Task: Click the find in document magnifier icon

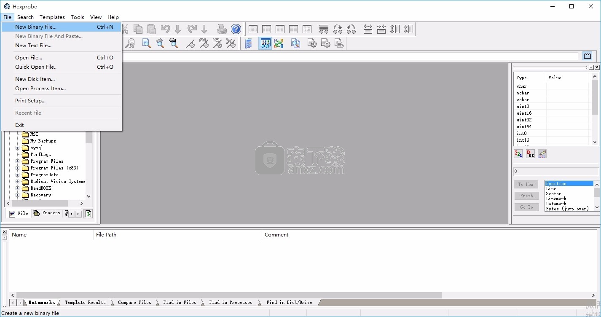Action: [146, 43]
